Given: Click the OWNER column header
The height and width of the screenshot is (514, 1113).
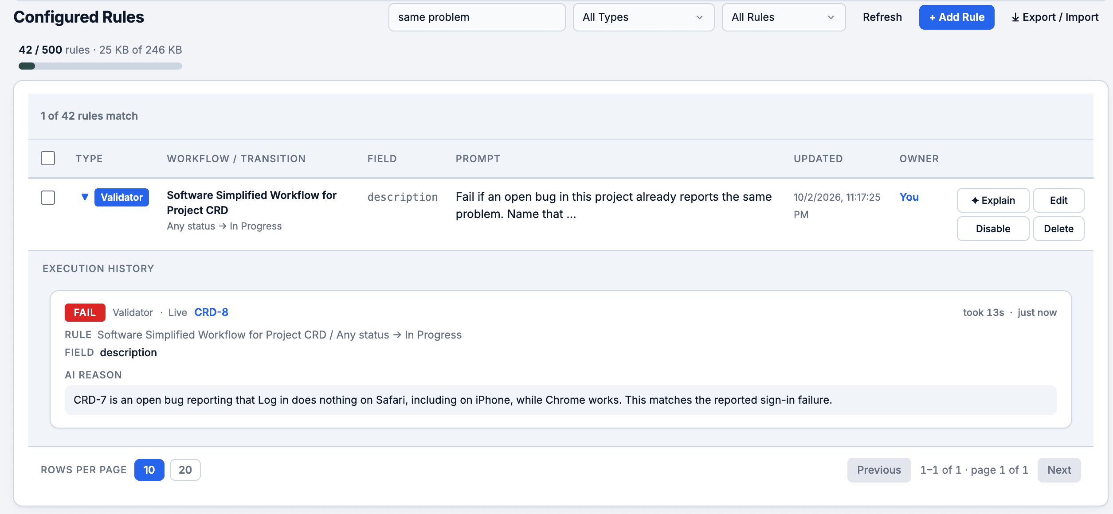Looking at the screenshot, I should (x=919, y=159).
